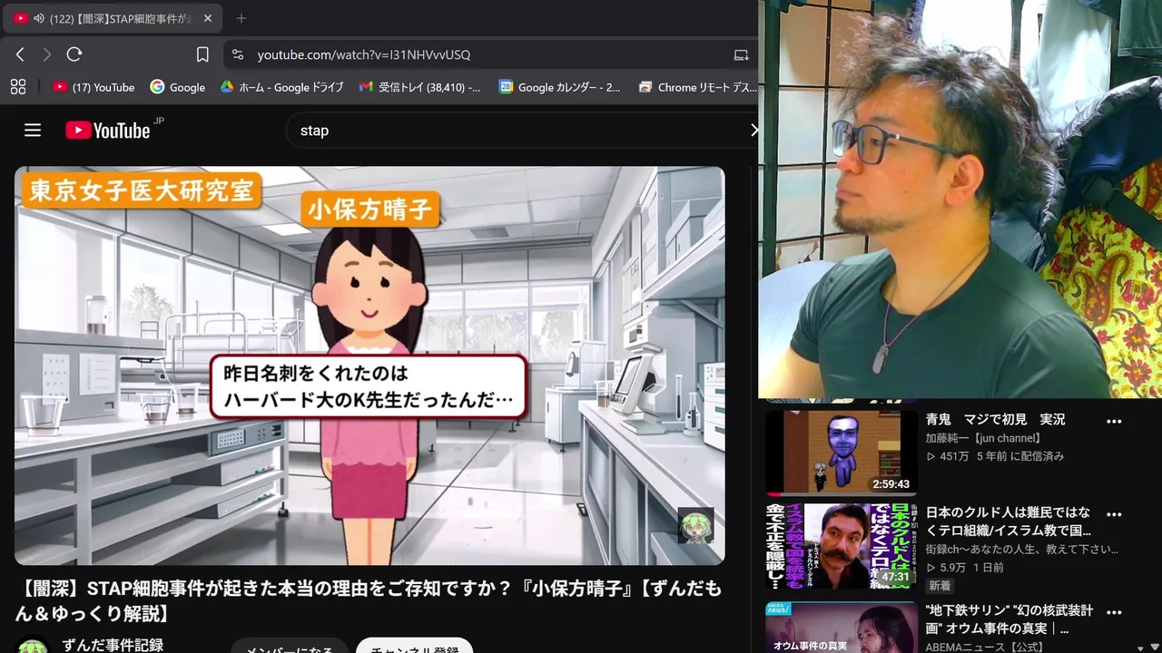
Task: Open the YouTube hamburger guide menu
Action: coord(33,131)
